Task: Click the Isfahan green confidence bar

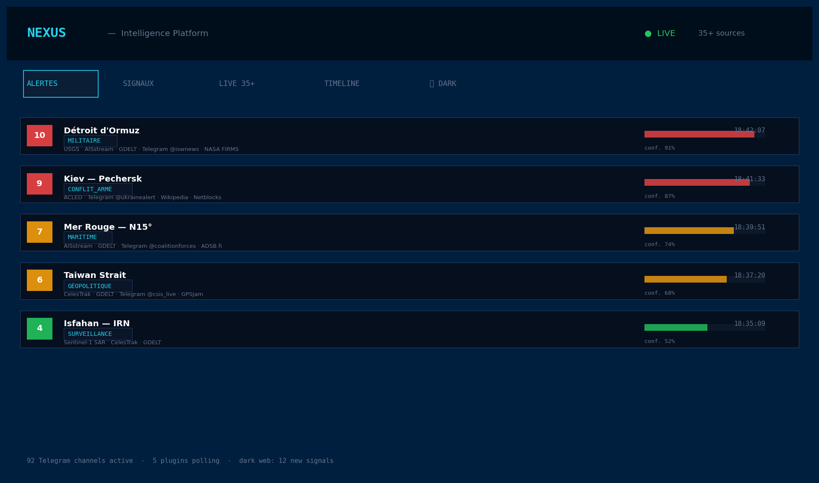Action: [676, 327]
